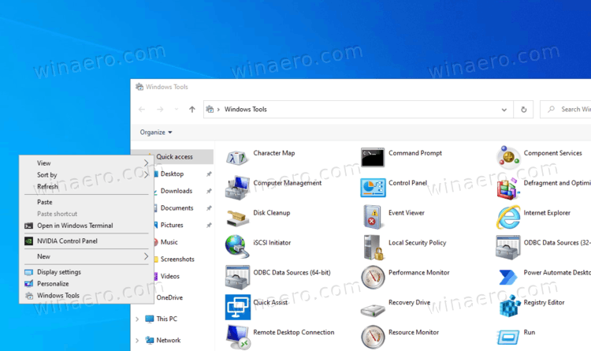Open Defragment and Optimize Drives icon

tap(507, 188)
